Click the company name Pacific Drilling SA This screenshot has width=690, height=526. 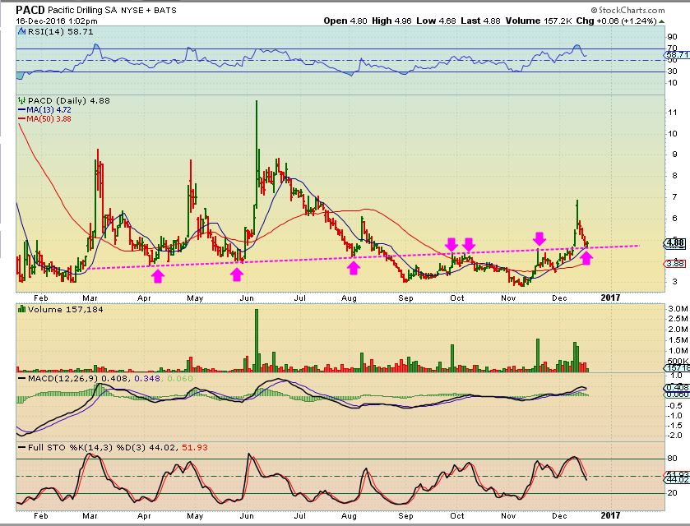[82, 10]
